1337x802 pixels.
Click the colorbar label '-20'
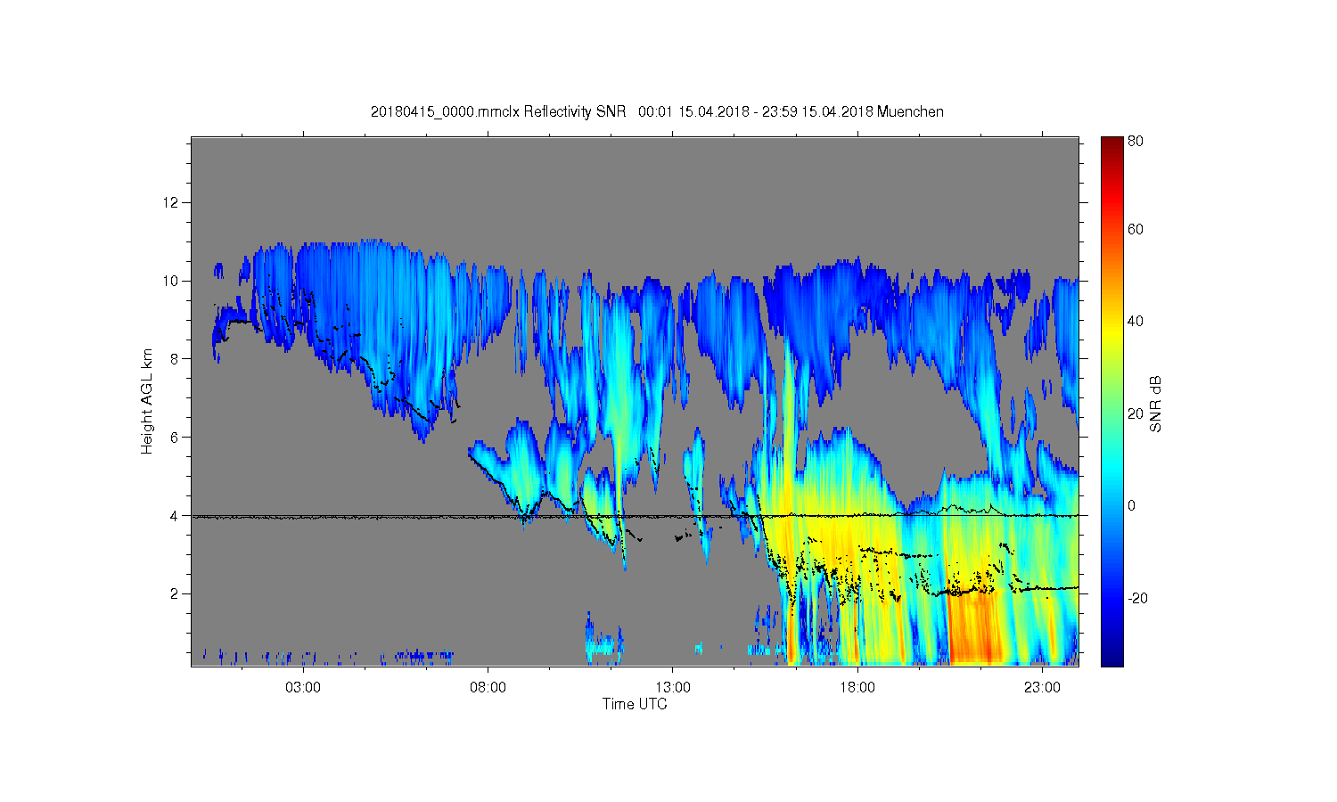click(x=1137, y=598)
